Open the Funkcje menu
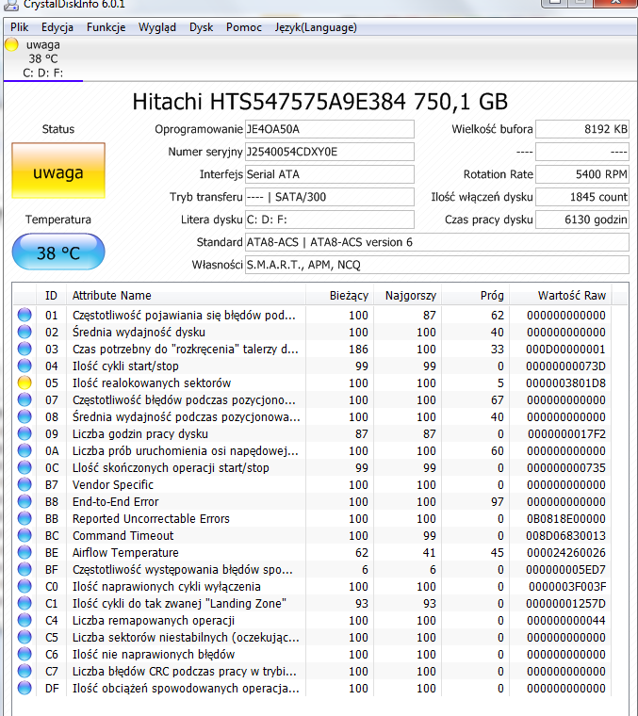 pyautogui.click(x=106, y=27)
